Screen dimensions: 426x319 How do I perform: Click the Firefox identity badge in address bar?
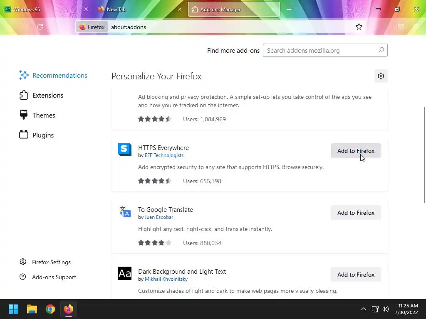92,27
